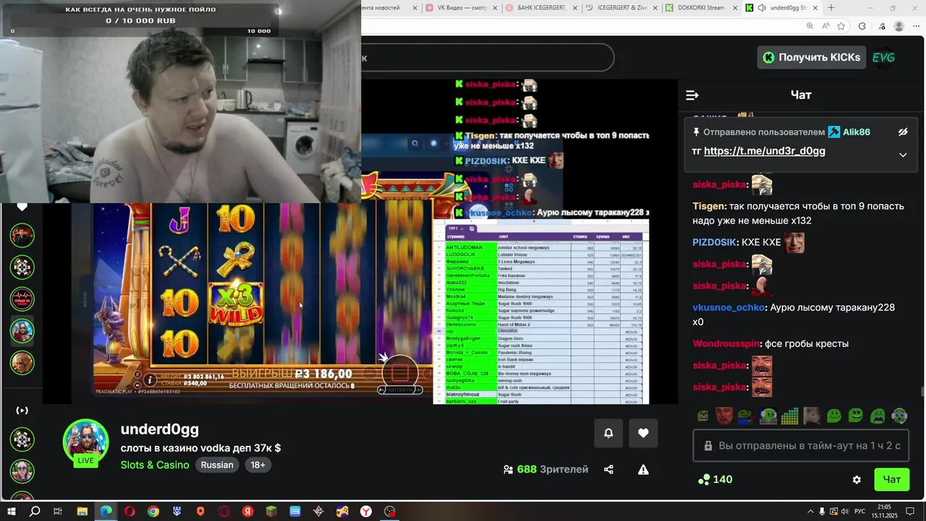This screenshot has width=926, height=521.
Task: Switch to the БАНК ICEGERGERT tab
Action: point(540,8)
